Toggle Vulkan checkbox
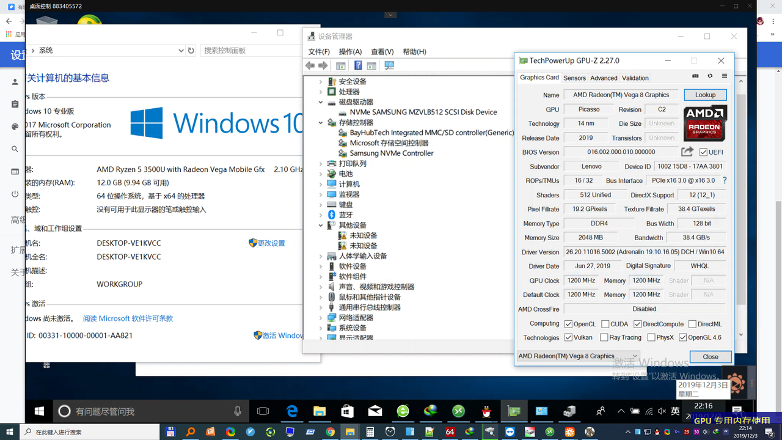Screen dimensions: 782x440 point(568,337)
